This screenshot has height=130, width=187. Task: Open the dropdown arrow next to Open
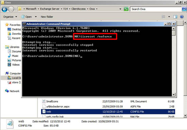coord(36,17)
